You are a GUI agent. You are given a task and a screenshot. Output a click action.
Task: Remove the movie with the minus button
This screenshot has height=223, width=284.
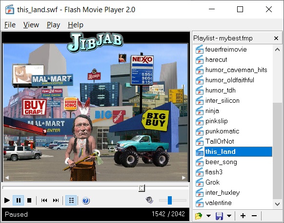point(254,216)
